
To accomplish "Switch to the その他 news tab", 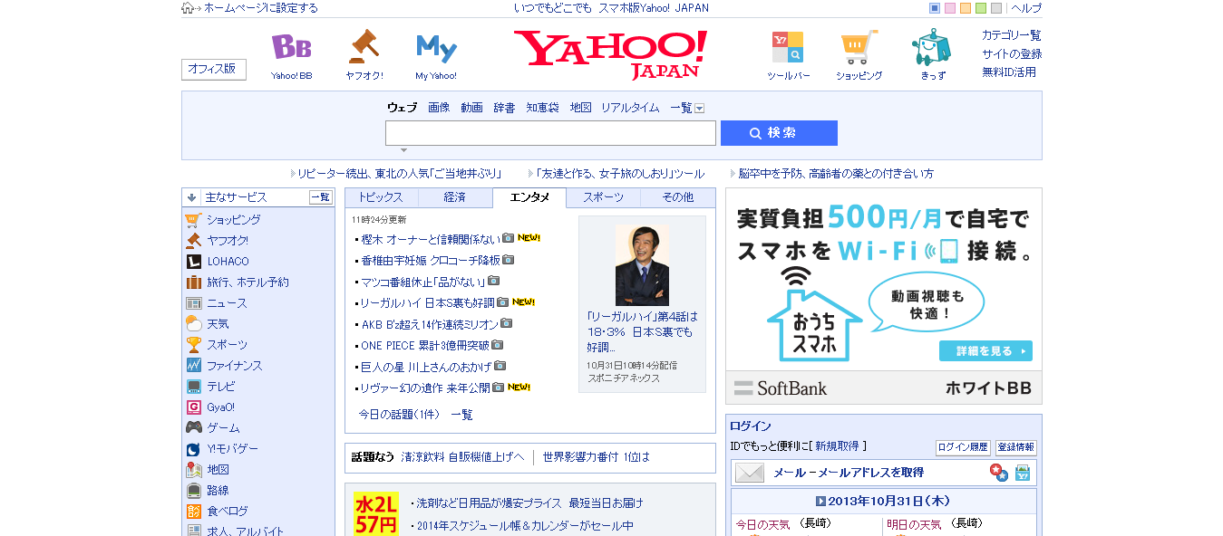I will (x=677, y=197).
